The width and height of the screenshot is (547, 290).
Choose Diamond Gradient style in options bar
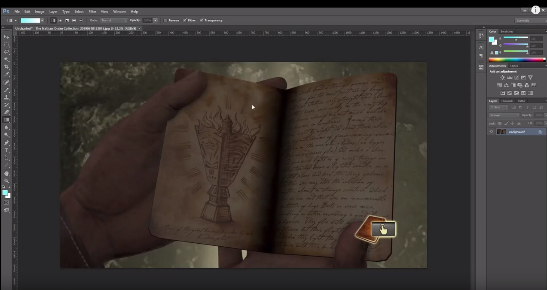81,20
